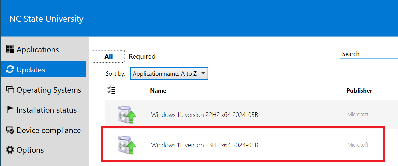398x166 pixels.
Task: Click the Device compliance monitor icon
Action: pos(10,130)
